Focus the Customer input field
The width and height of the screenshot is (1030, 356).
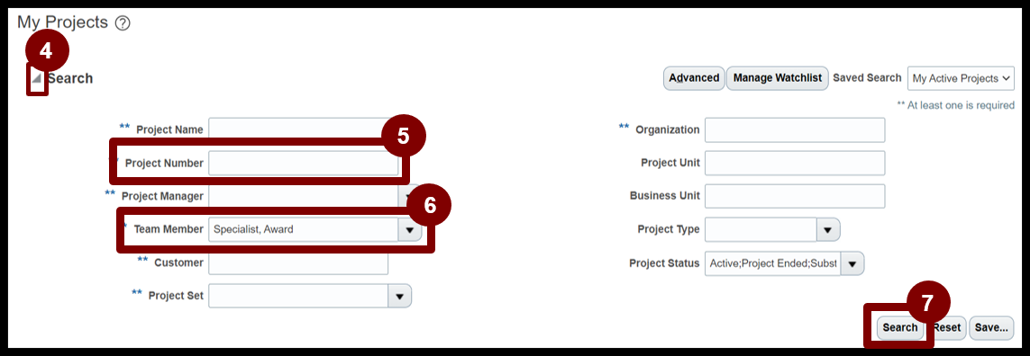[298, 263]
